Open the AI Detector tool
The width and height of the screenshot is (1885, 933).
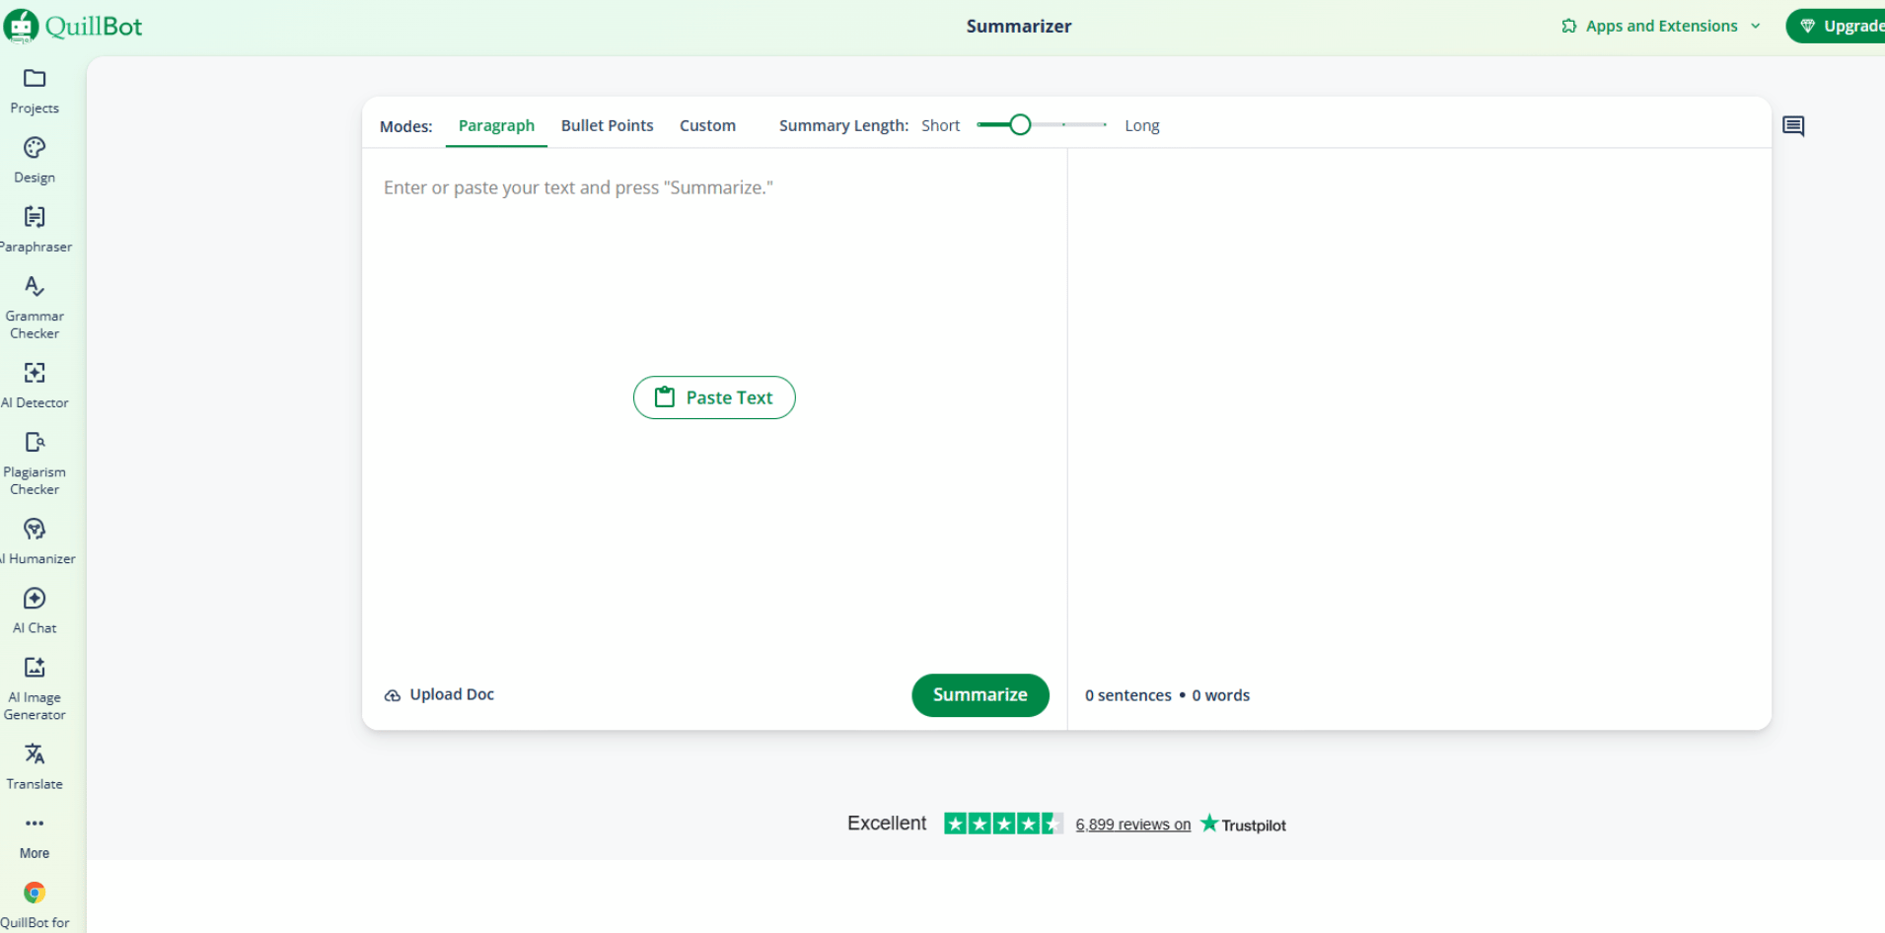[x=35, y=386]
